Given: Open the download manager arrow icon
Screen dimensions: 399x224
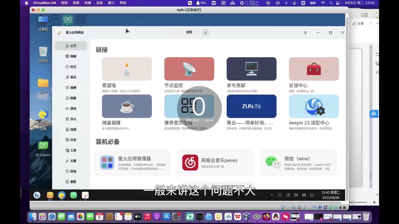Looking at the screenshot, I should (205, 32).
